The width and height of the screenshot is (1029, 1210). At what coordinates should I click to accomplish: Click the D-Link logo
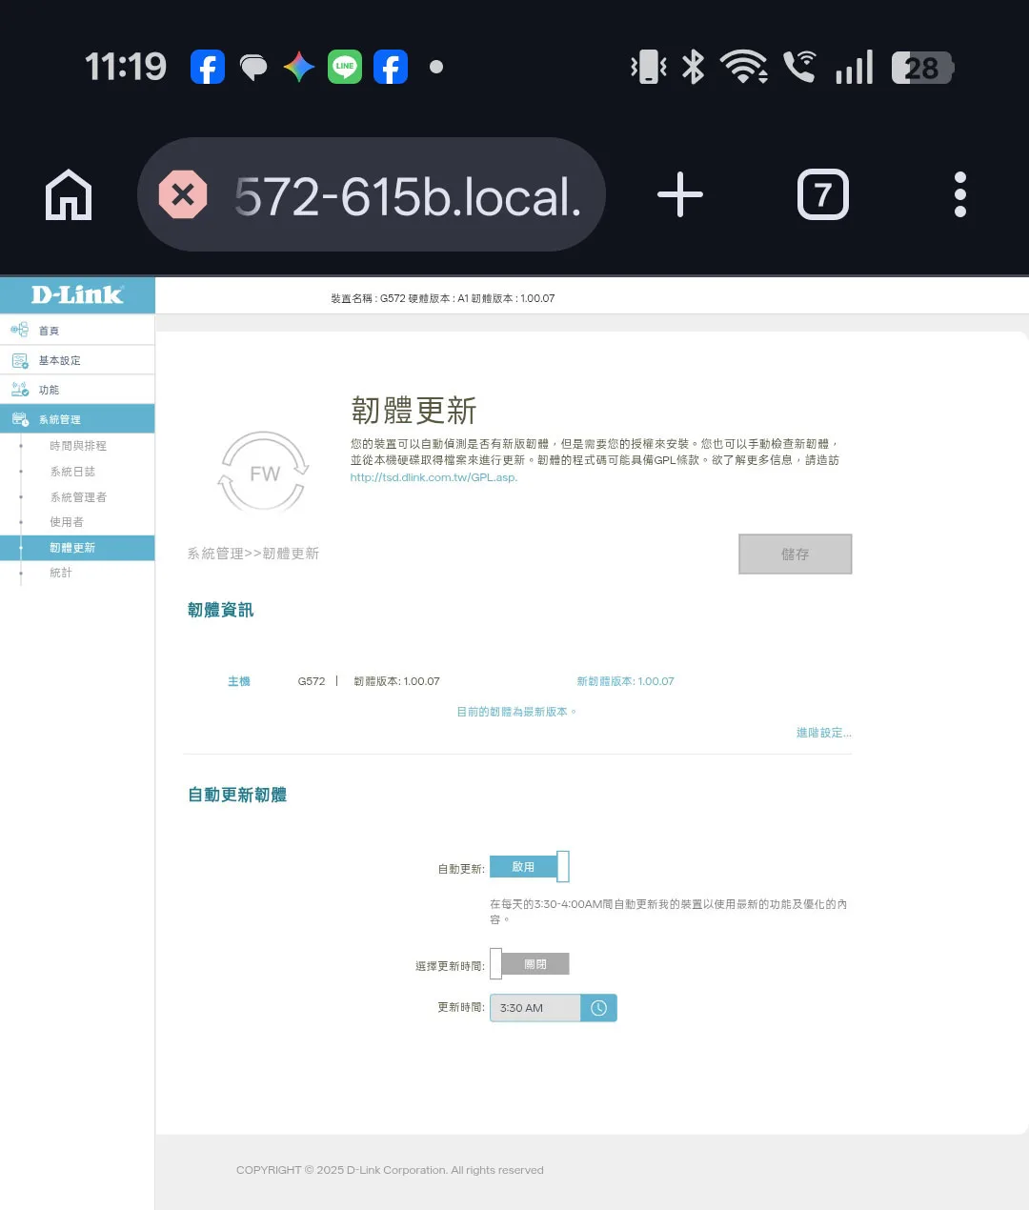[77, 294]
